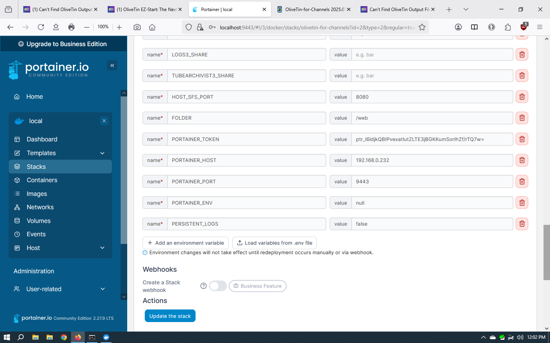Click trash icon for HOST_SFS_PORT

point(522,97)
